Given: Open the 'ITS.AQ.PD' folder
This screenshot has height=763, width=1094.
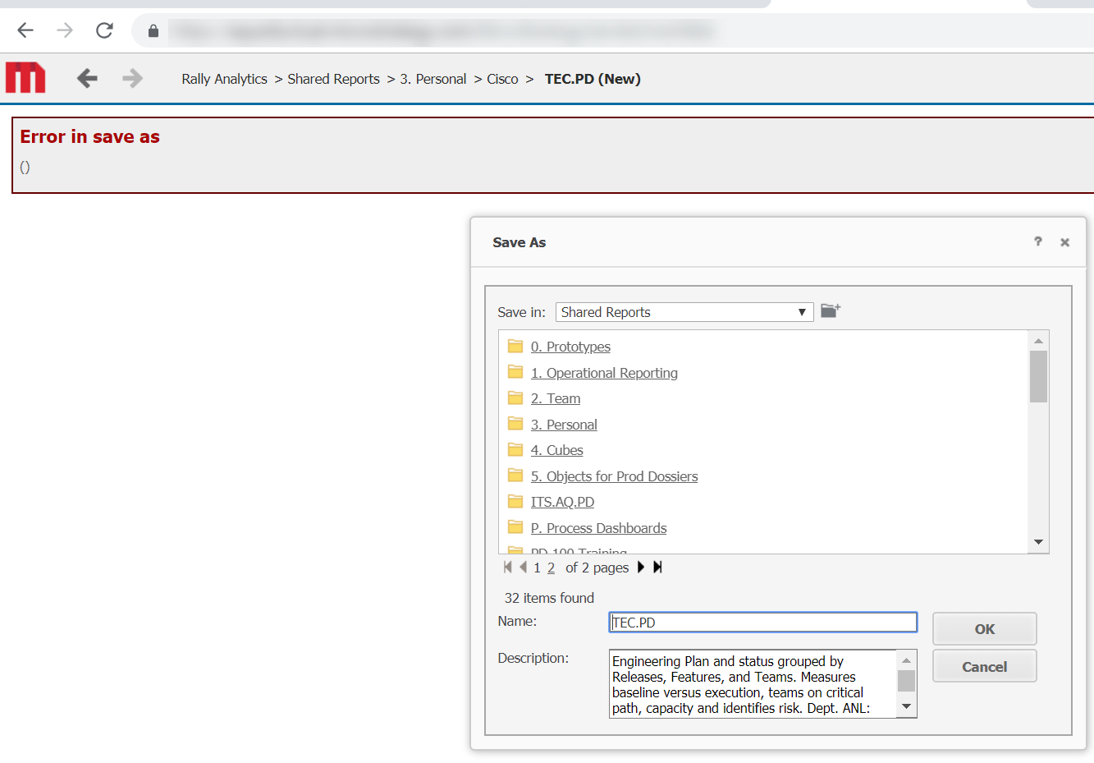Looking at the screenshot, I should (562, 501).
